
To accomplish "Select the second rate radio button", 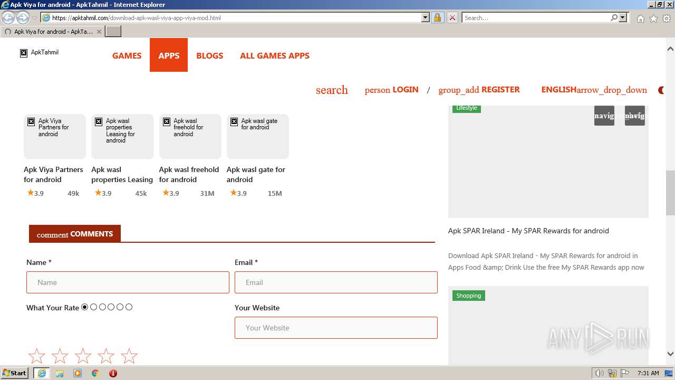I will [94, 307].
